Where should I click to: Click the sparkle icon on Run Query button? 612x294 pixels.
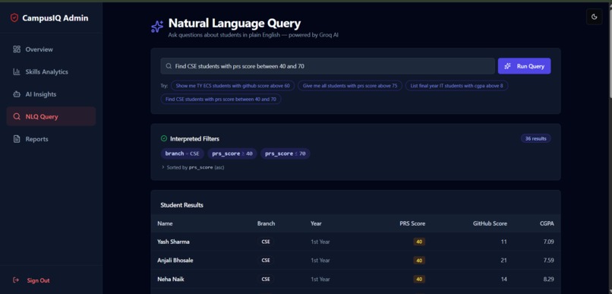point(507,66)
